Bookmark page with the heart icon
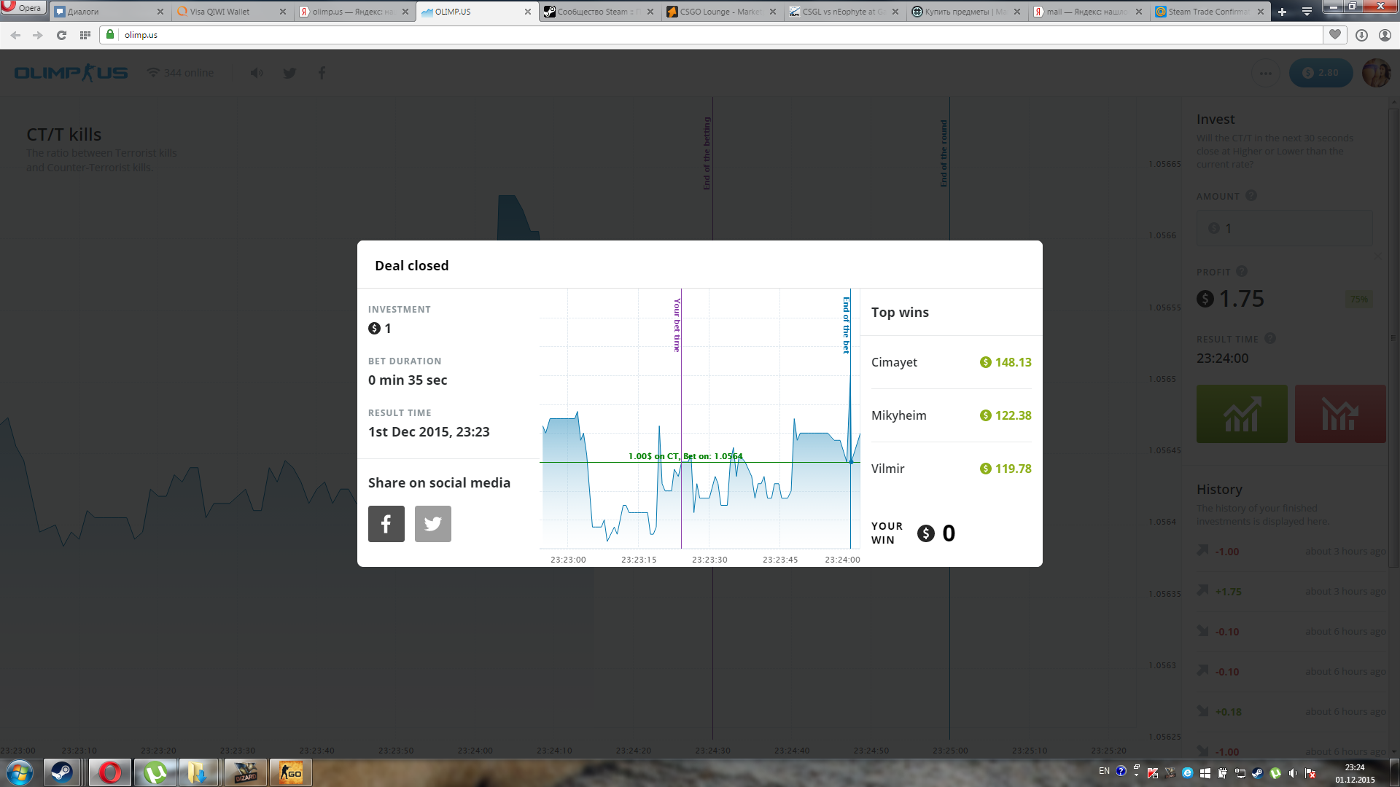 click(1335, 34)
